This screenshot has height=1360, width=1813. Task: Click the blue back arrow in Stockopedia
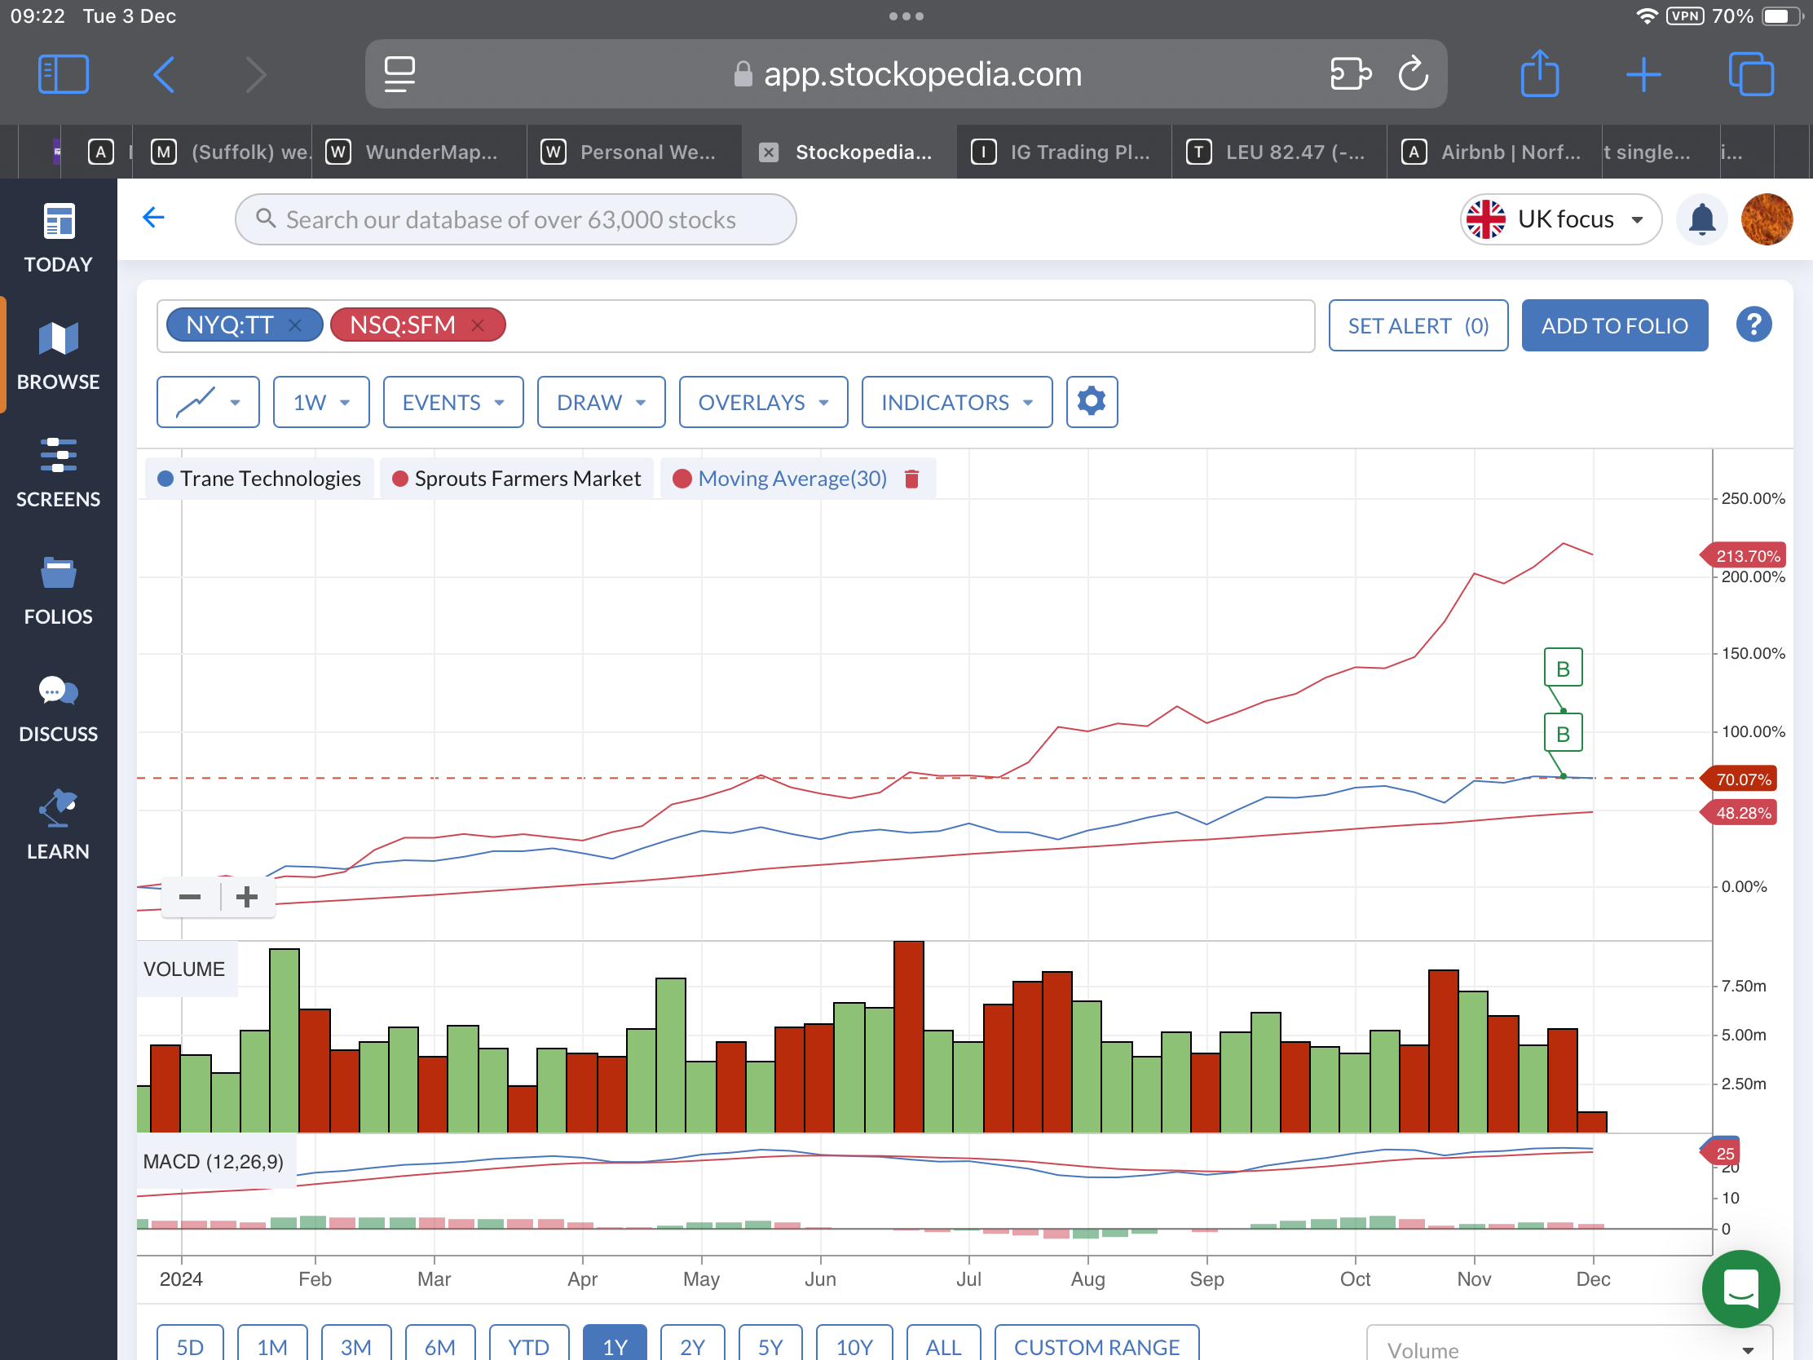point(153,217)
